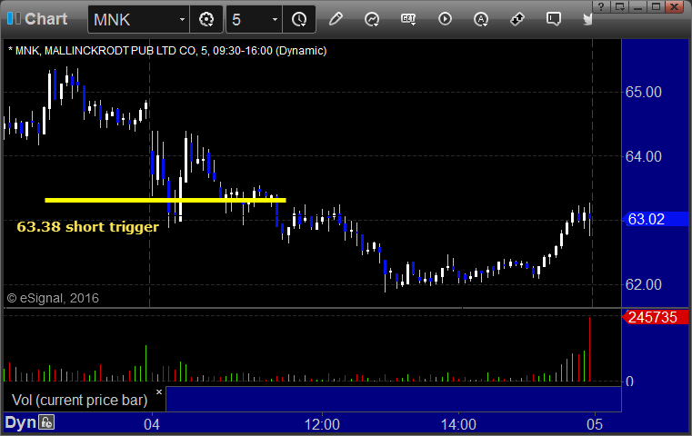Maximize the chart window
The width and height of the screenshot is (692, 436).
pyautogui.click(x=656, y=6)
